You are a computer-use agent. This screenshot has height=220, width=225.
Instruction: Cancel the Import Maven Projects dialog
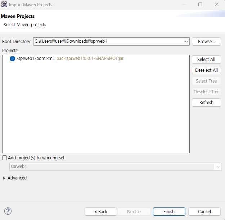click(204, 211)
